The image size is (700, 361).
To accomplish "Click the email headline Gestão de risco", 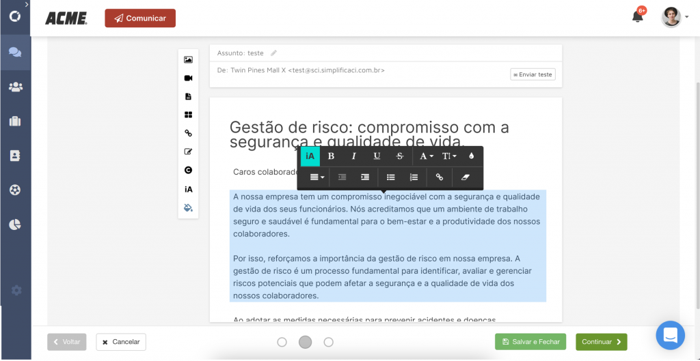I will tap(369, 134).
